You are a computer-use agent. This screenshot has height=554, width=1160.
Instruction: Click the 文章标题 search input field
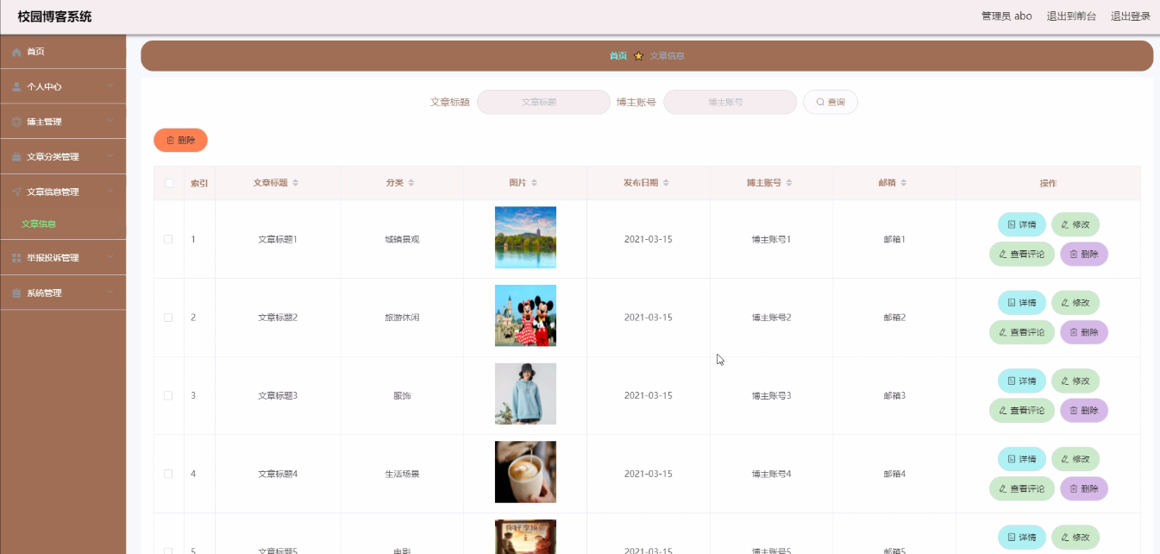tap(543, 102)
